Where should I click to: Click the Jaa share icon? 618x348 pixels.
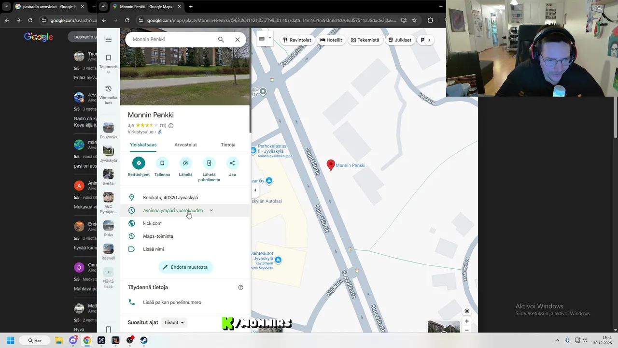click(x=232, y=163)
